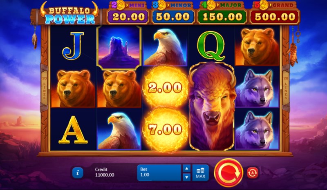
Task: Click the 2.00 sun bonus symbol
Action: (x=165, y=87)
